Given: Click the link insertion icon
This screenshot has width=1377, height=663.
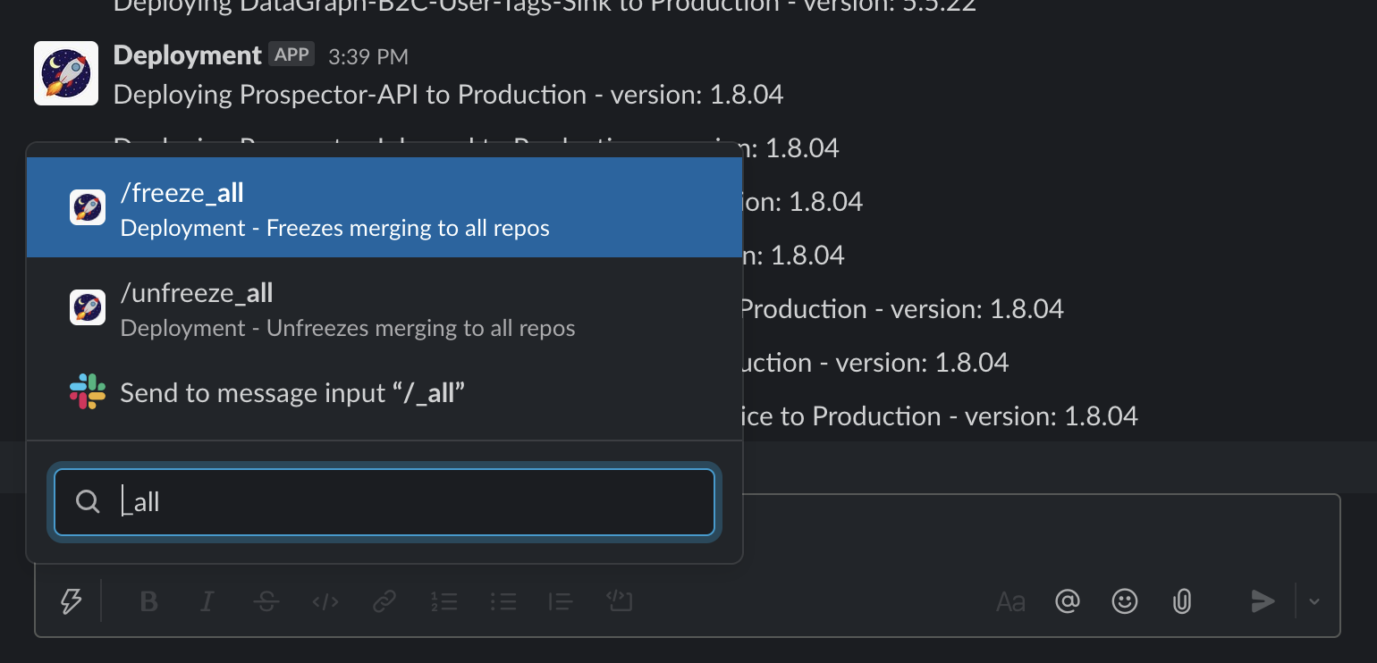Looking at the screenshot, I should (x=384, y=601).
